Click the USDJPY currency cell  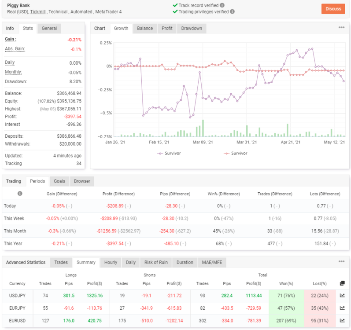17,296
